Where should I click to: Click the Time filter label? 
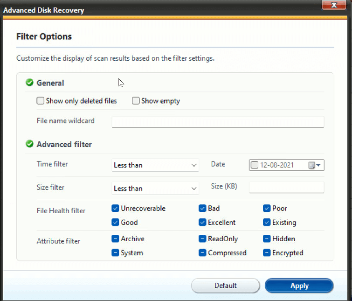coord(52,164)
